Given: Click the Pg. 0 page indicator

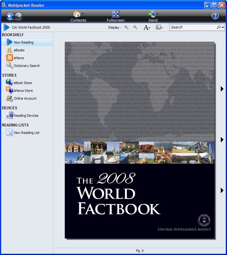Looking at the screenshot, I should pos(140,251).
